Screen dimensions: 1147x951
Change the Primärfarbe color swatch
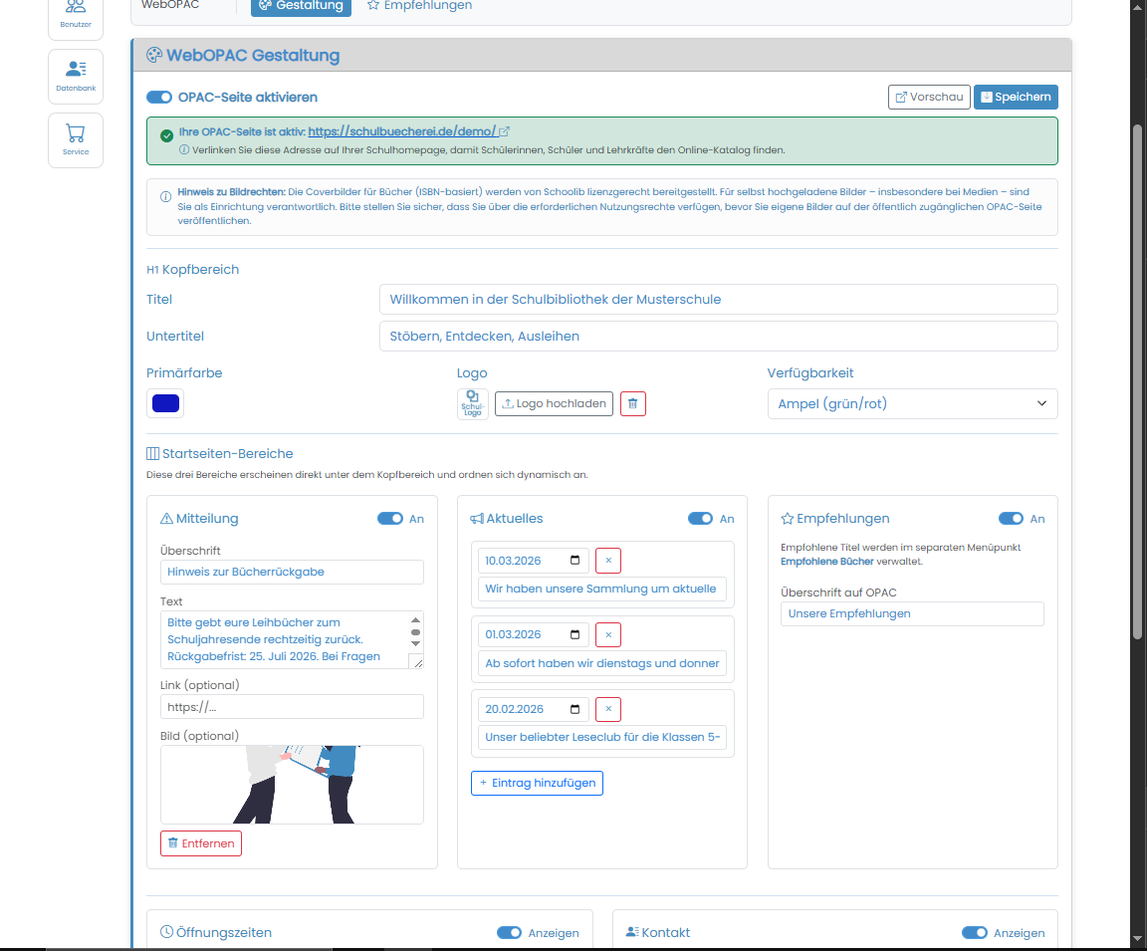(x=164, y=402)
